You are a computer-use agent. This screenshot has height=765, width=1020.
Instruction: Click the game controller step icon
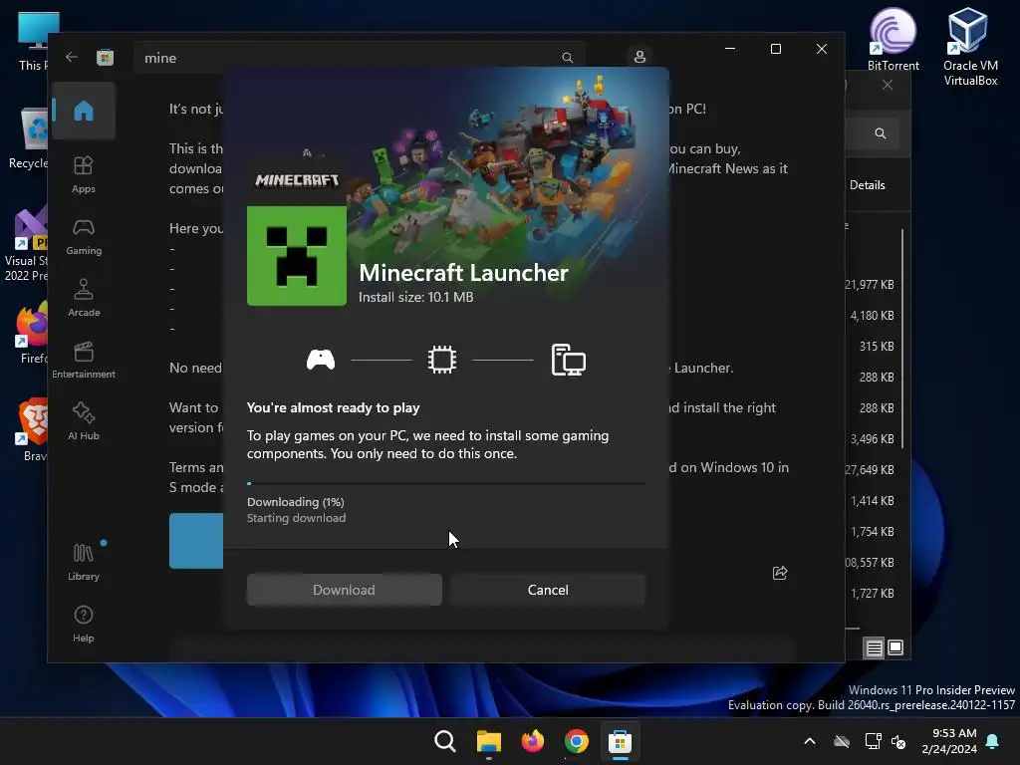(321, 360)
